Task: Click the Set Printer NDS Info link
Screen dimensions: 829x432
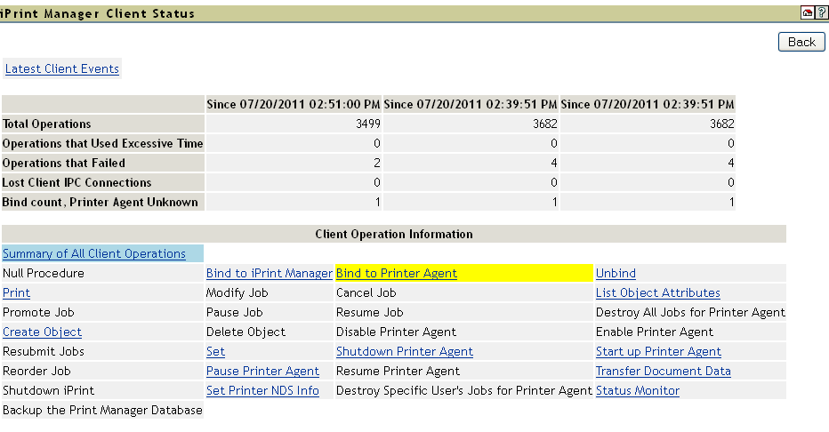Action: click(262, 390)
